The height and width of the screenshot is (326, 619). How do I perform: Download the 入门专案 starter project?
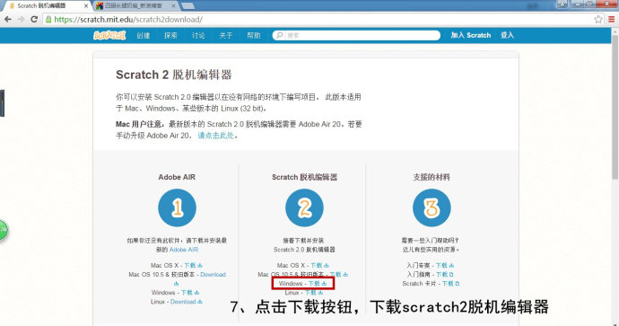[x=444, y=265]
